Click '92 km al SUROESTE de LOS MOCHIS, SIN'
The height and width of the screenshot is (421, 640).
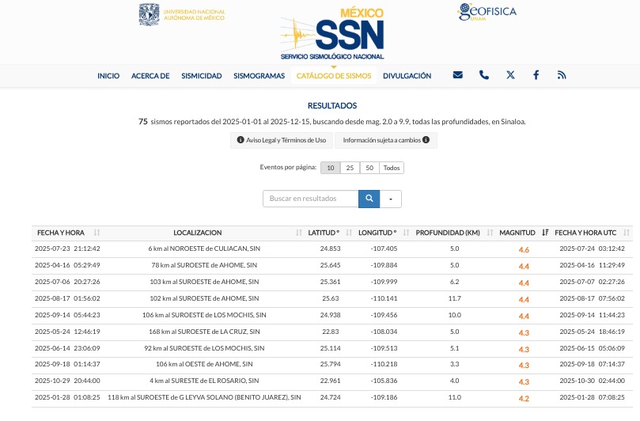(x=204, y=348)
